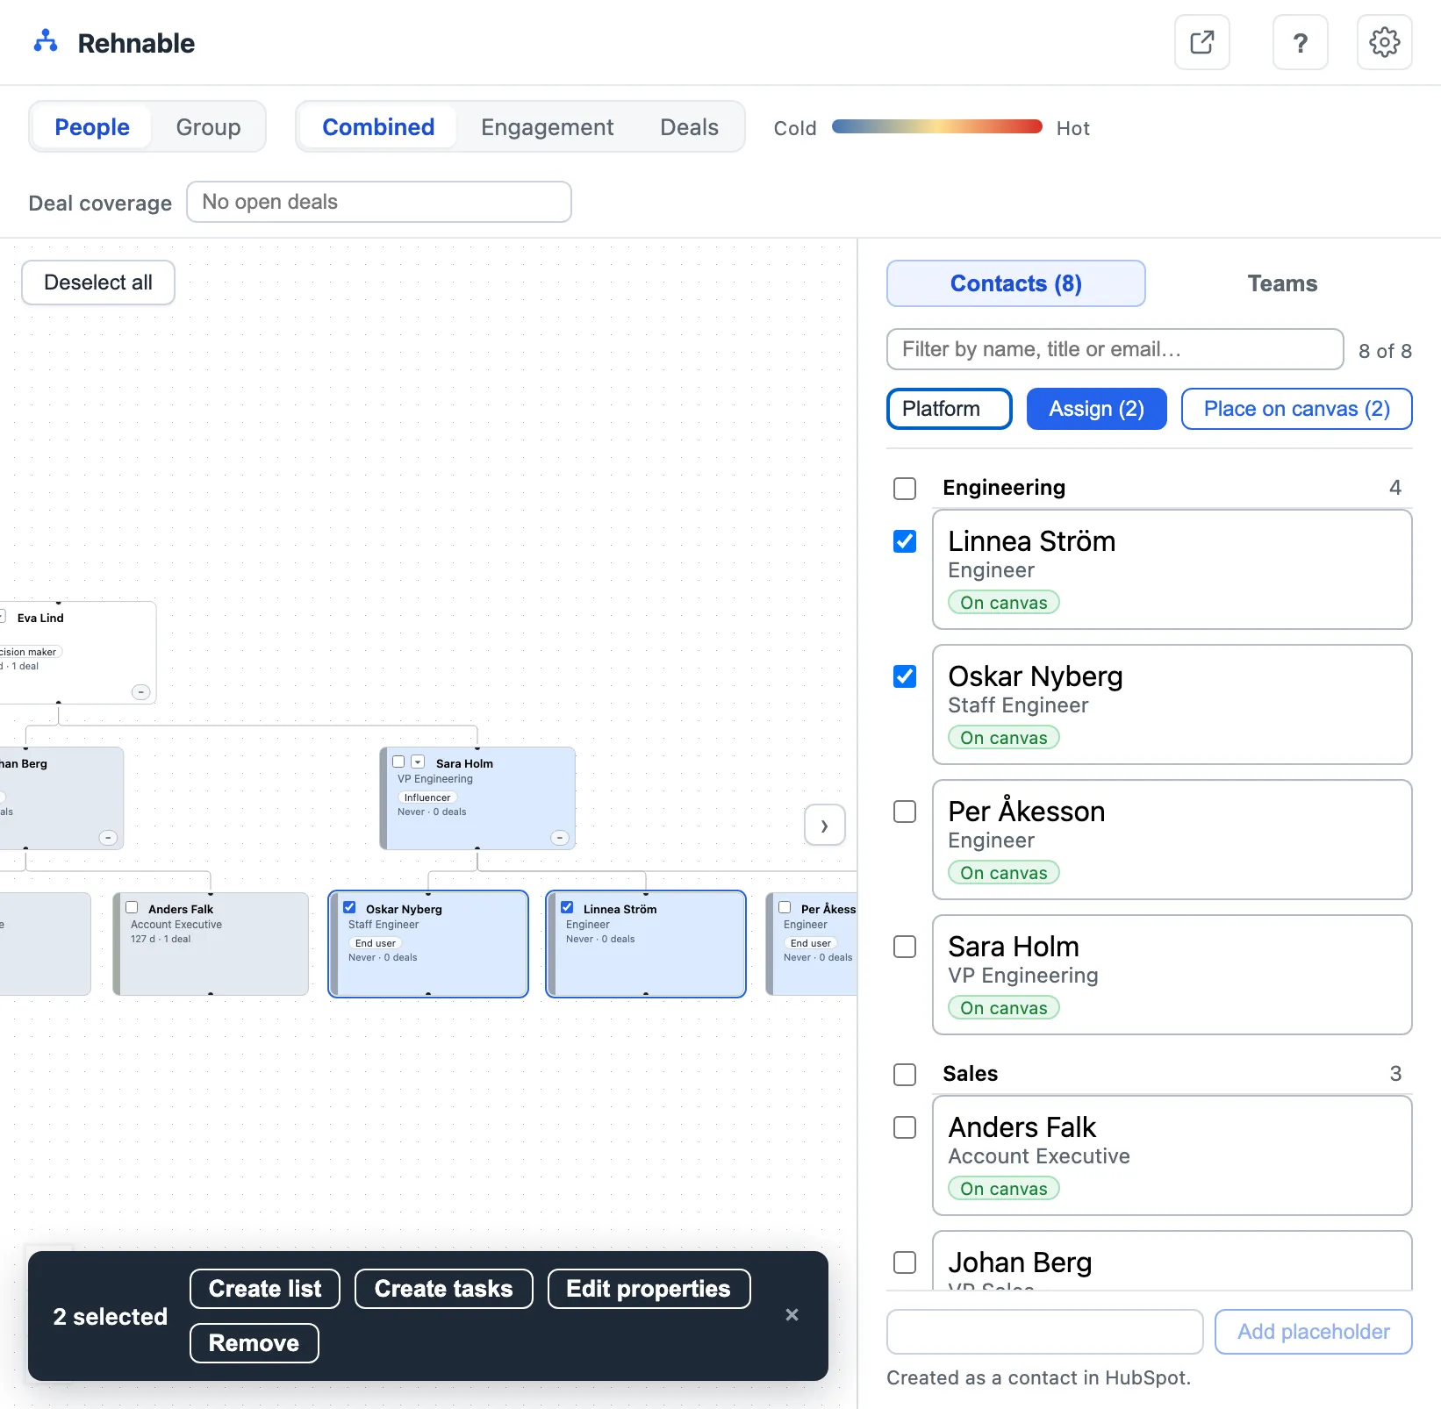Check Per Åkesson in contacts list
This screenshot has width=1441, height=1409.
click(x=905, y=812)
